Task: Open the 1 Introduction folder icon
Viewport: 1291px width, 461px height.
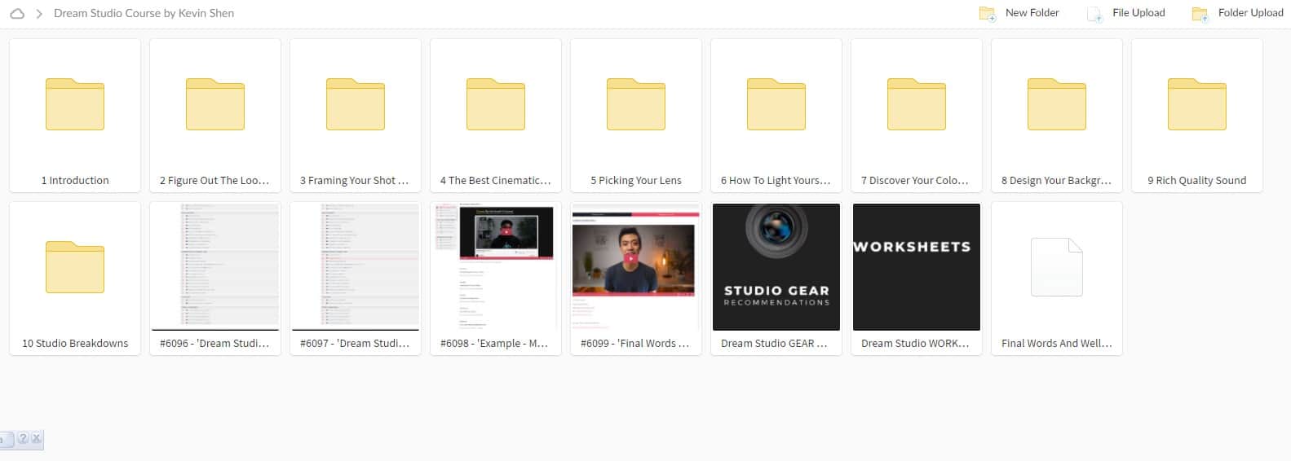Action: [75, 104]
